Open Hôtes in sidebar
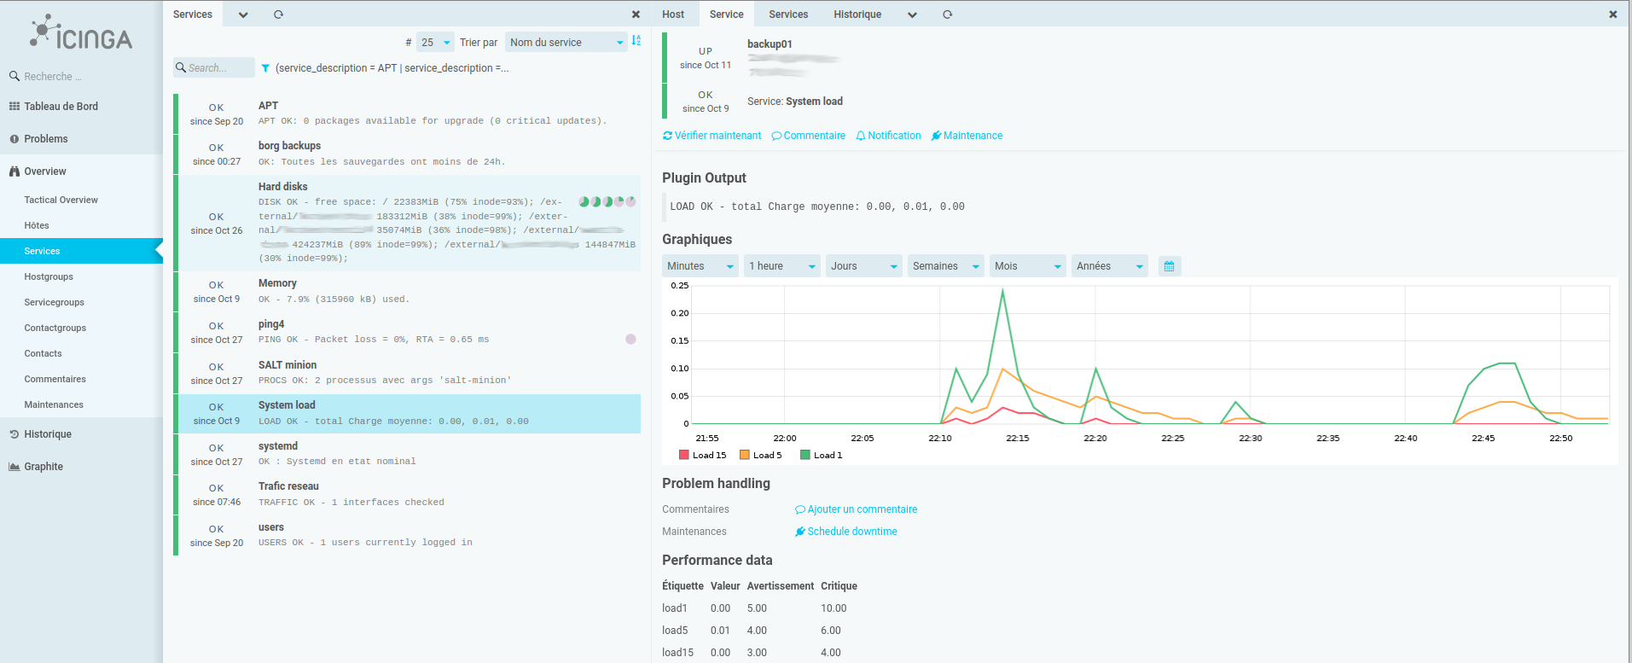Image resolution: width=1632 pixels, height=663 pixels. pyautogui.click(x=37, y=225)
